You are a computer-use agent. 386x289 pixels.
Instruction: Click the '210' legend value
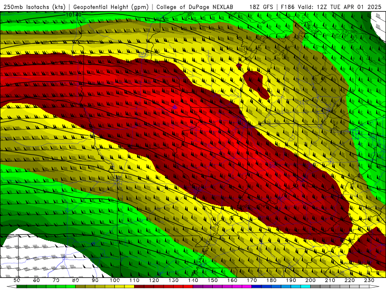click(330, 280)
